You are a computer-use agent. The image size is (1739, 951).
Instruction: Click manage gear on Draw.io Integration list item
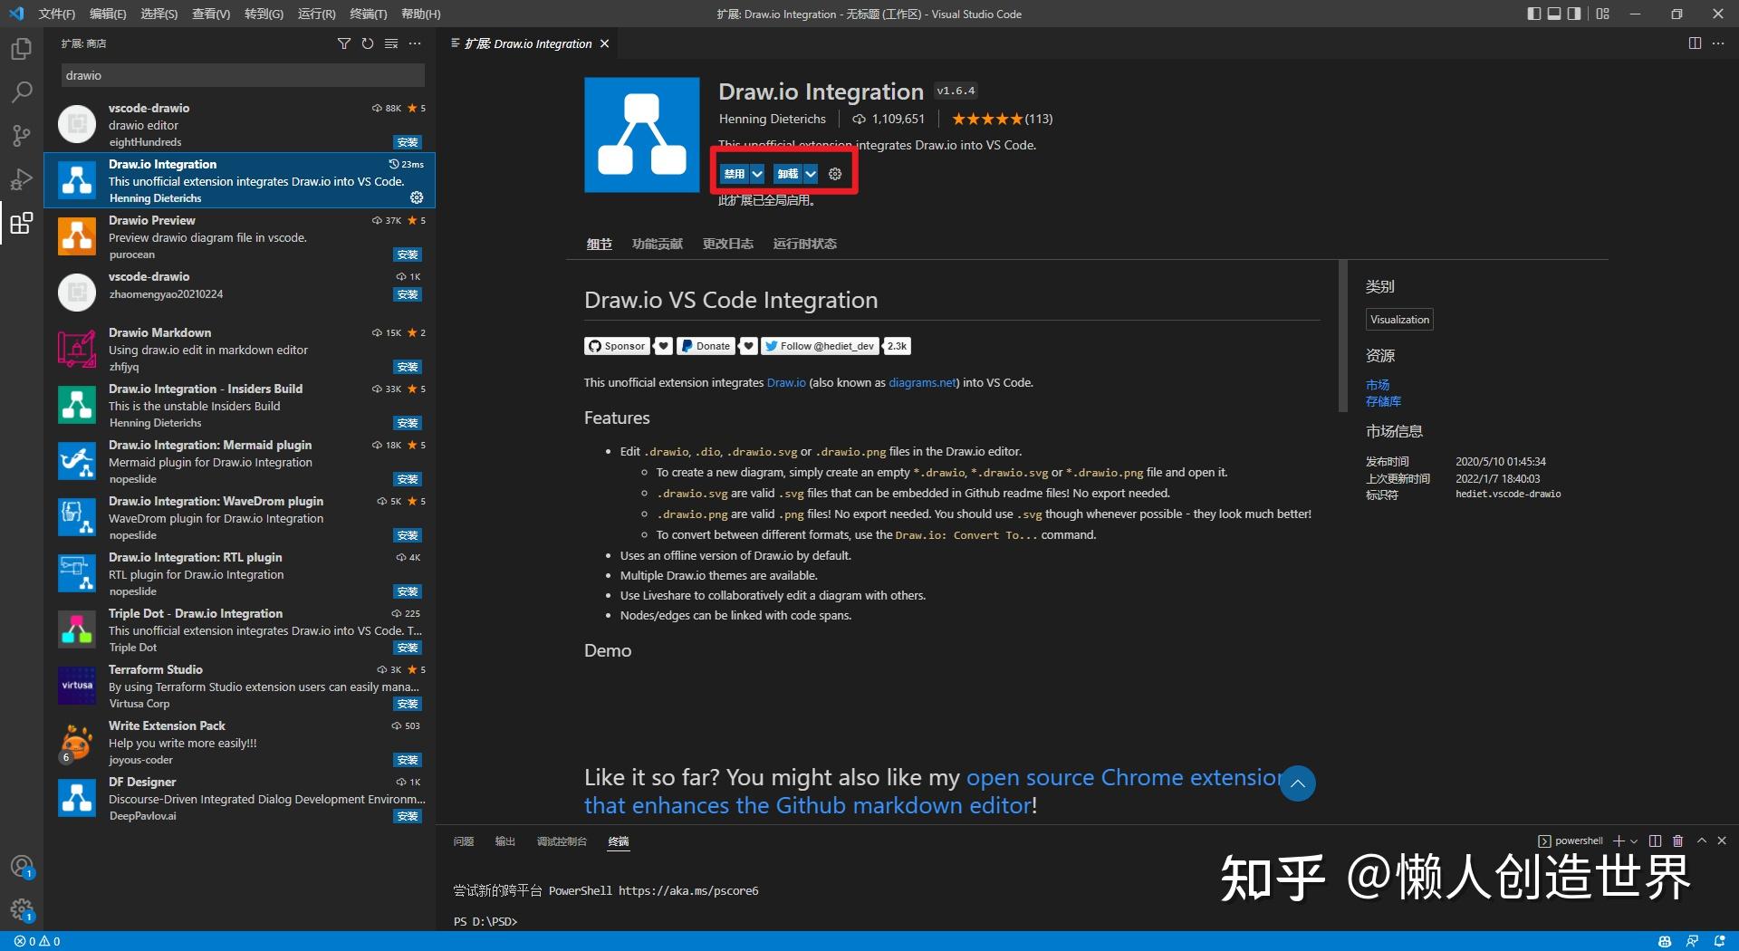(417, 197)
